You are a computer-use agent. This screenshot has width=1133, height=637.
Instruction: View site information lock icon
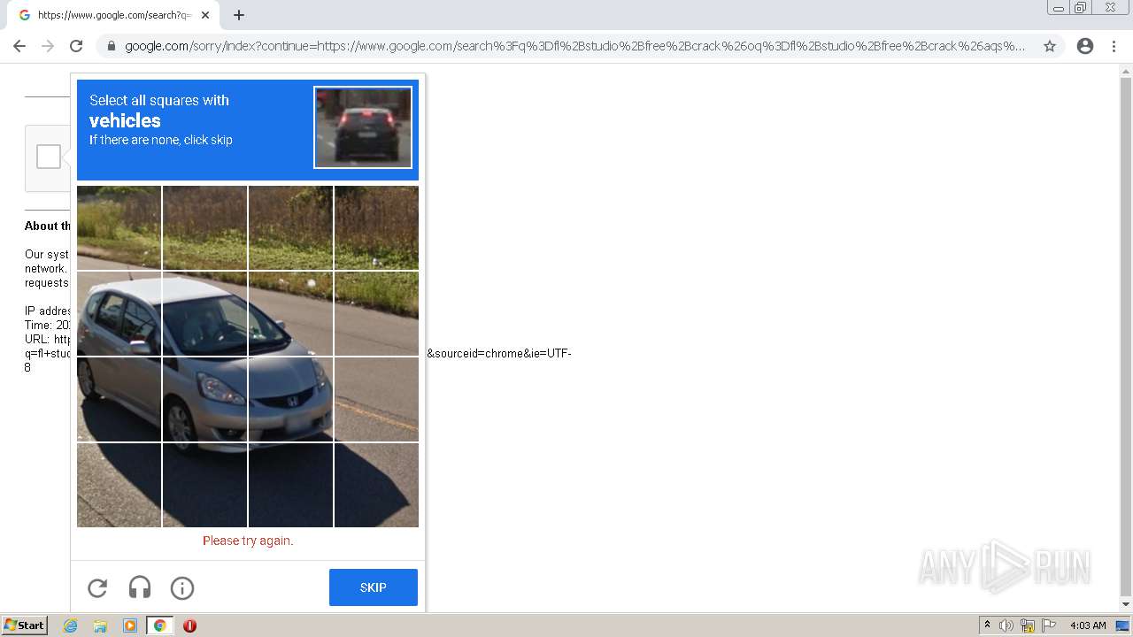click(112, 46)
